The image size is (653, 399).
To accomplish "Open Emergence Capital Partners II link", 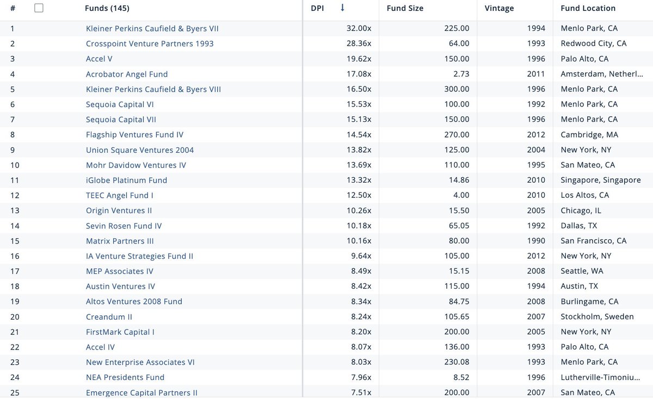I will tap(141, 392).
